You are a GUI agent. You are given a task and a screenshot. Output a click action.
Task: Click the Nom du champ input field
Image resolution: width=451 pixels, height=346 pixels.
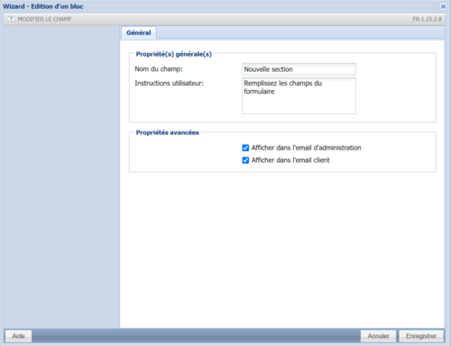tap(299, 69)
